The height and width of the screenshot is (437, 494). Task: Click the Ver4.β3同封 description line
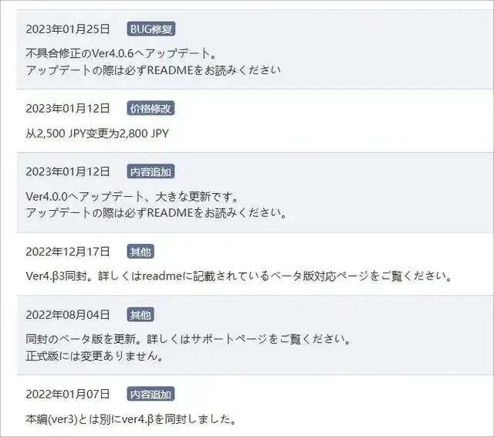pos(239,276)
